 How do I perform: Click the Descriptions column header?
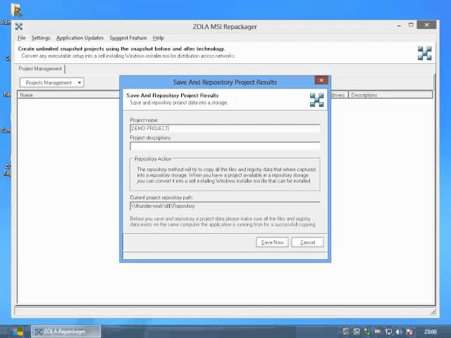click(x=390, y=95)
